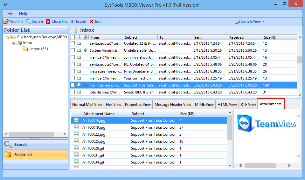This screenshot has height=180, width=305.
Task: Click the Search panel magnifier icon in sidebar
Action: coord(8,145)
